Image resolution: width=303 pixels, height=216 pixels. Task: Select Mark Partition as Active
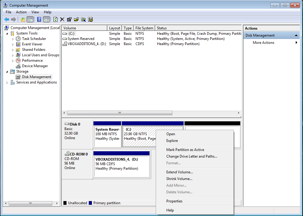195,150
